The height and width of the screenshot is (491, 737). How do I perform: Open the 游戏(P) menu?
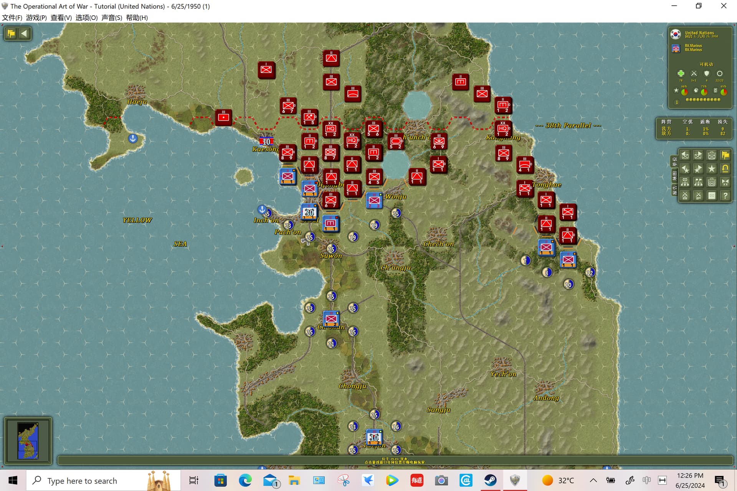36,18
